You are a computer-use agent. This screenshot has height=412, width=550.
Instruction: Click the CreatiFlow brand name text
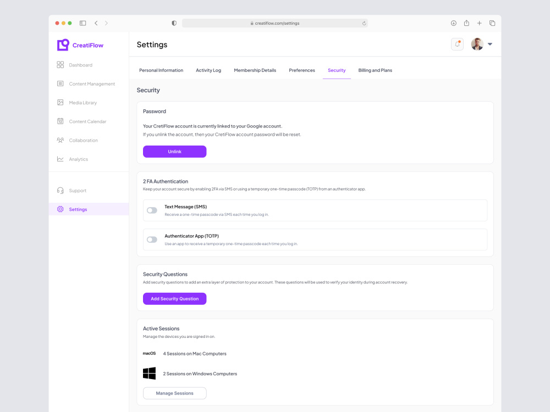87,45
